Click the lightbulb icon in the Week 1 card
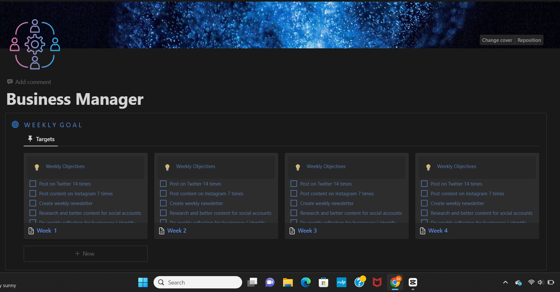This screenshot has height=292, width=560. point(37,167)
